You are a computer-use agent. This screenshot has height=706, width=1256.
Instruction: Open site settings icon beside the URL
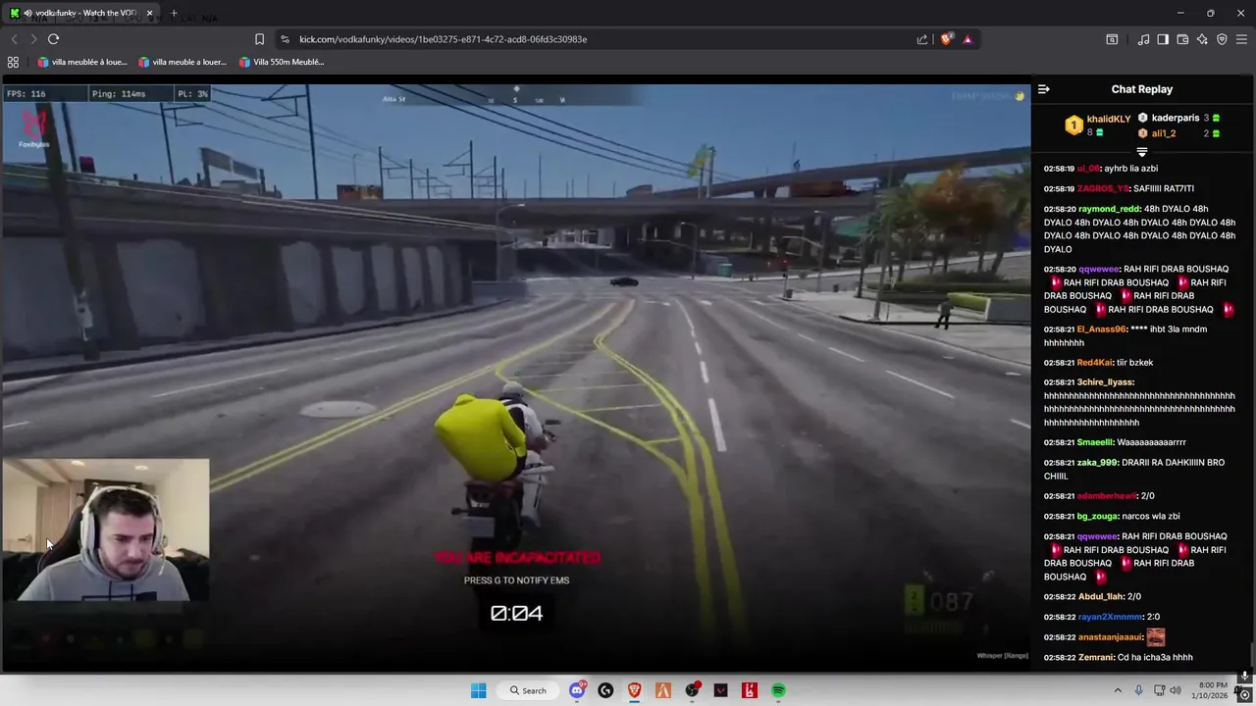point(285,39)
